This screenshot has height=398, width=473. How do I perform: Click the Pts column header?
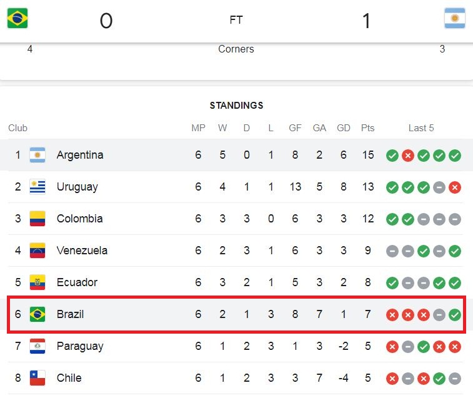click(x=367, y=128)
